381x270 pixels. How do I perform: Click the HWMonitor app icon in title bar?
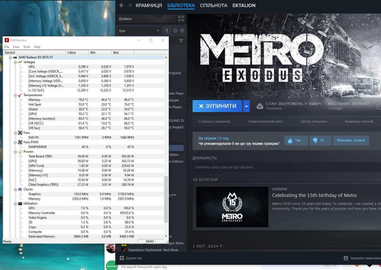pos(7,40)
